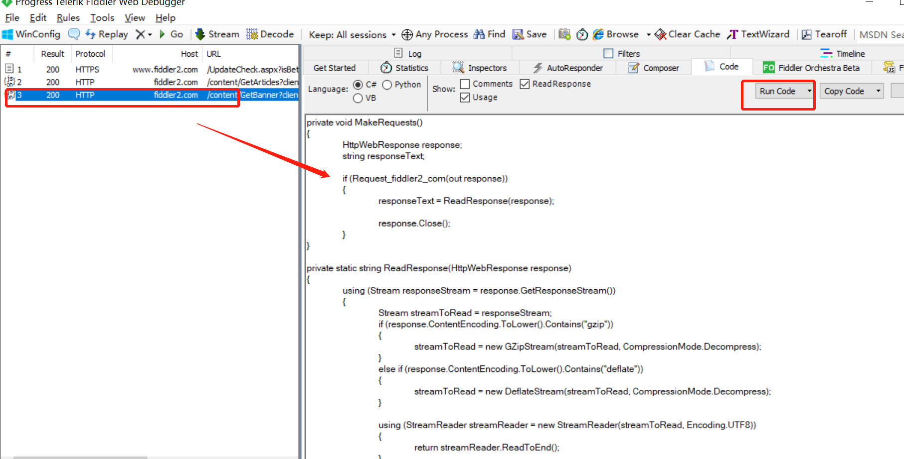This screenshot has height=459, width=904.
Task: Click the Find binoculars icon
Action: click(x=479, y=34)
